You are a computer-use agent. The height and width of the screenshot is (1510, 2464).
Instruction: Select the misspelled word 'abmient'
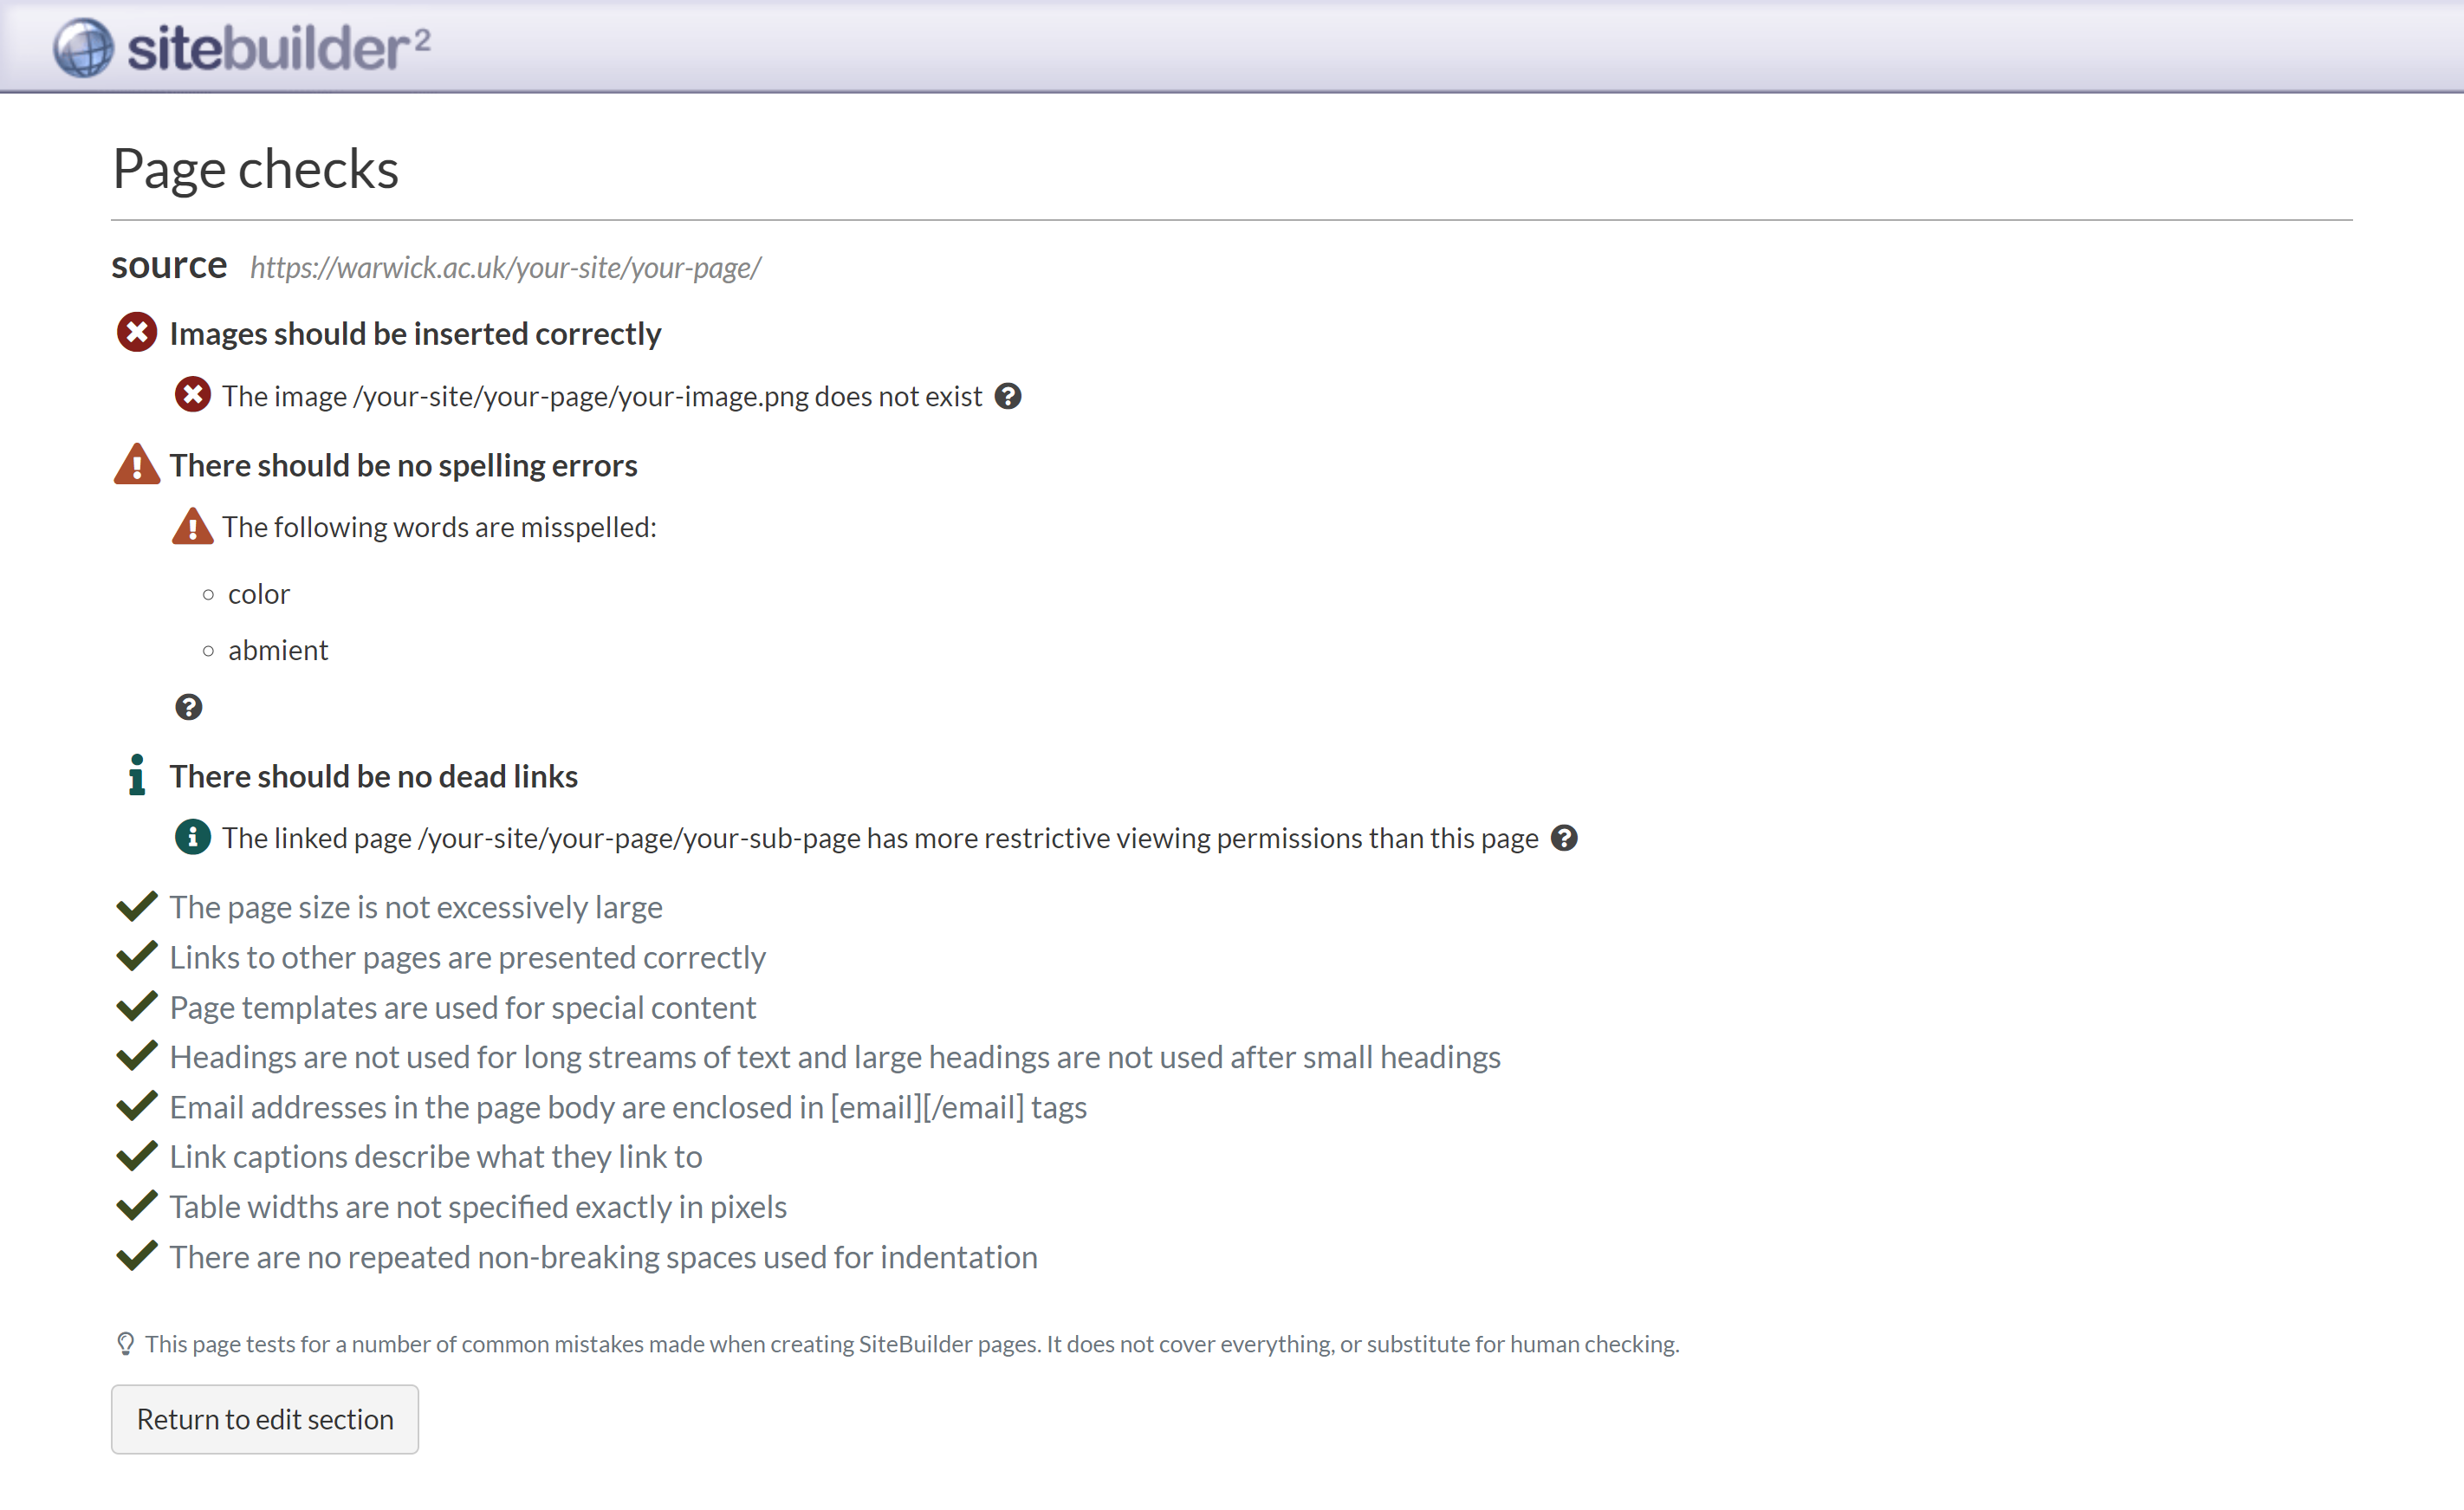click(x=278, y=650)
